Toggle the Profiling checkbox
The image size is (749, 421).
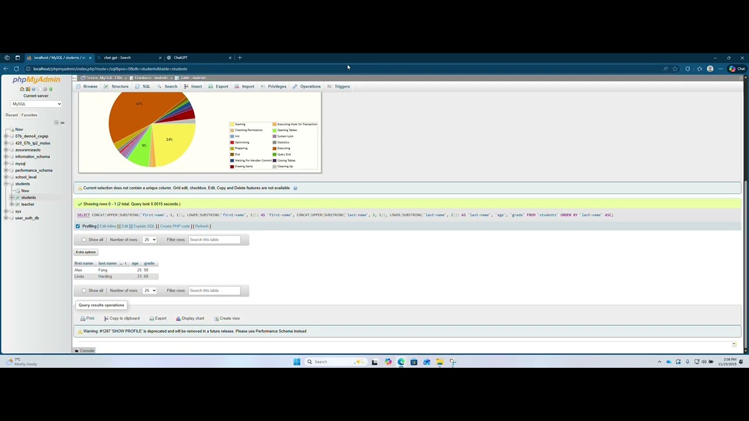click(77, 226)
